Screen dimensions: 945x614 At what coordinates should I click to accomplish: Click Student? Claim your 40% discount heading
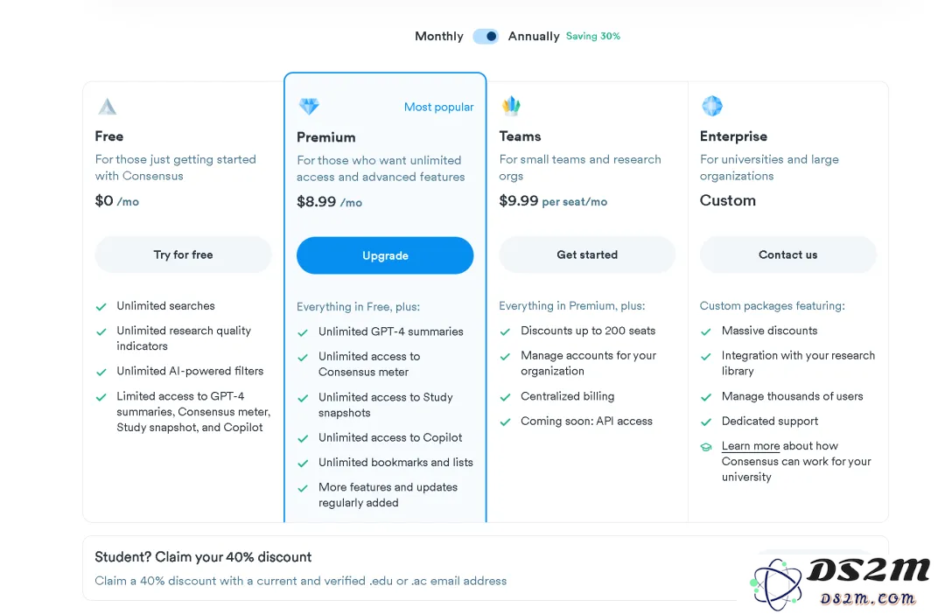tap(203, 557)
